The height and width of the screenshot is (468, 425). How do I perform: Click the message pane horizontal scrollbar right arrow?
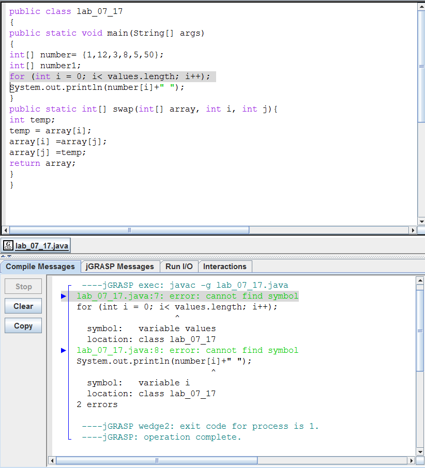click(x=411, y=460)
